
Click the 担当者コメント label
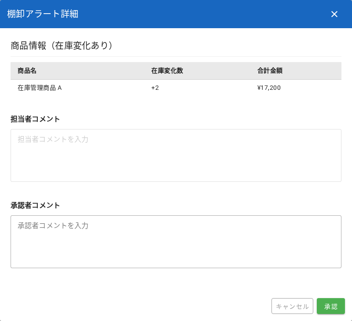click(x=35, y=119)
